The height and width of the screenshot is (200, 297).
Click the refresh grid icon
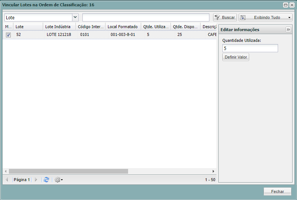[x=46, y=180]
